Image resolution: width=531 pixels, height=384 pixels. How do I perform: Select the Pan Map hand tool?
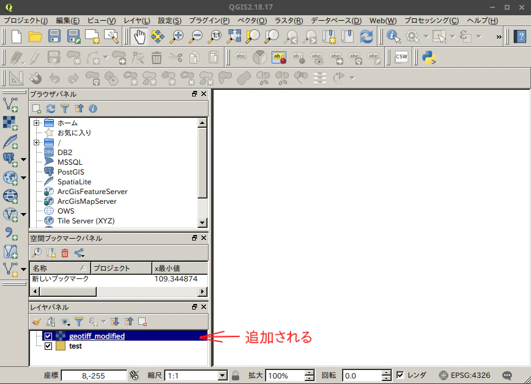[139, 37]
